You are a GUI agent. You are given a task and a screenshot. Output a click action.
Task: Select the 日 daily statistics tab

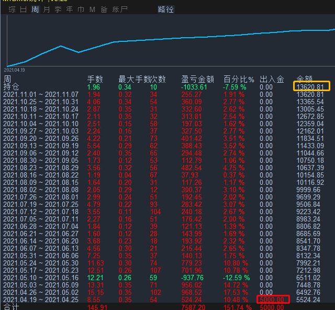[x=24, y=9]
